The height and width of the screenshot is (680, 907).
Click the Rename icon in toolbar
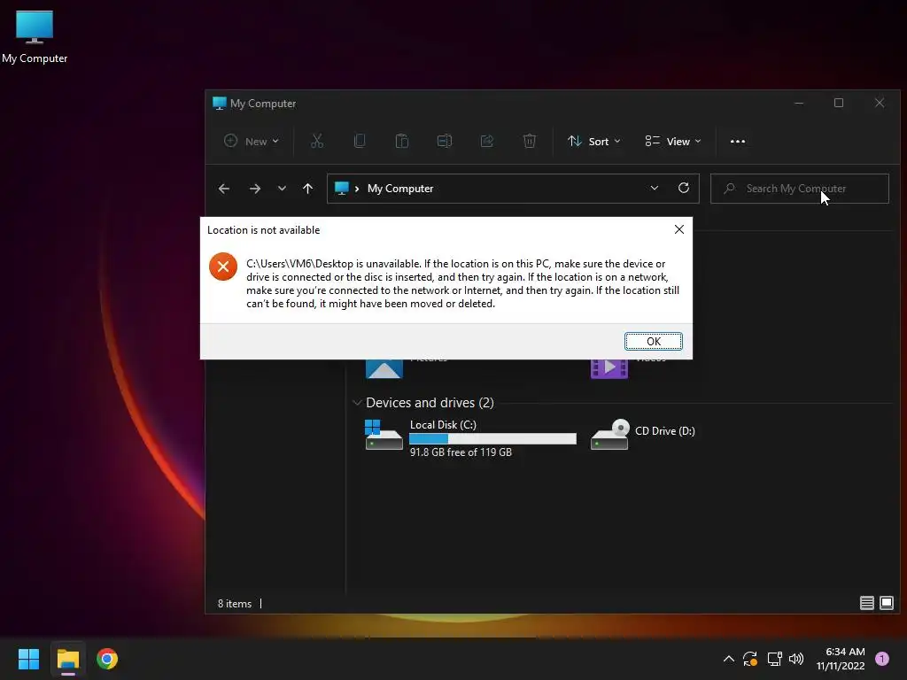point(445,141)
